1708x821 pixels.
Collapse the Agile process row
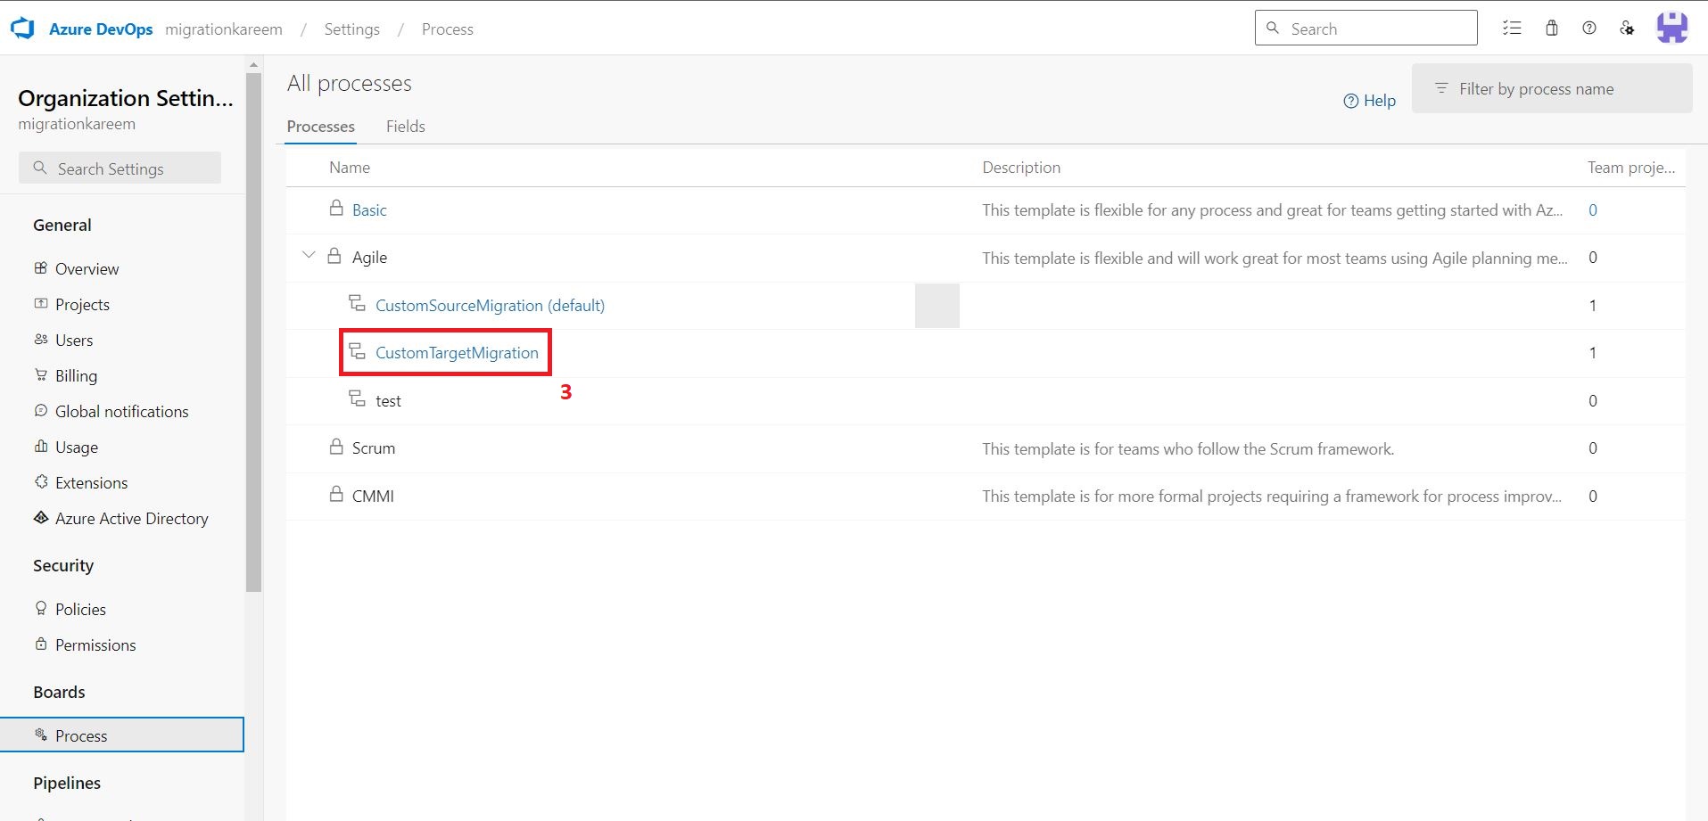click(309, 256)
